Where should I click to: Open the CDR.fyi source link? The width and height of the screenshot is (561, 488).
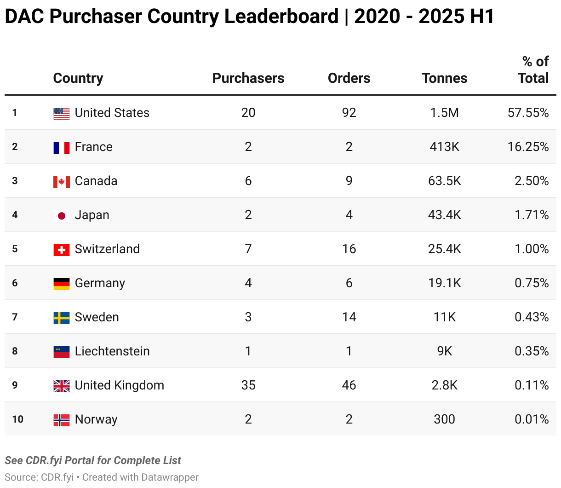57,477
